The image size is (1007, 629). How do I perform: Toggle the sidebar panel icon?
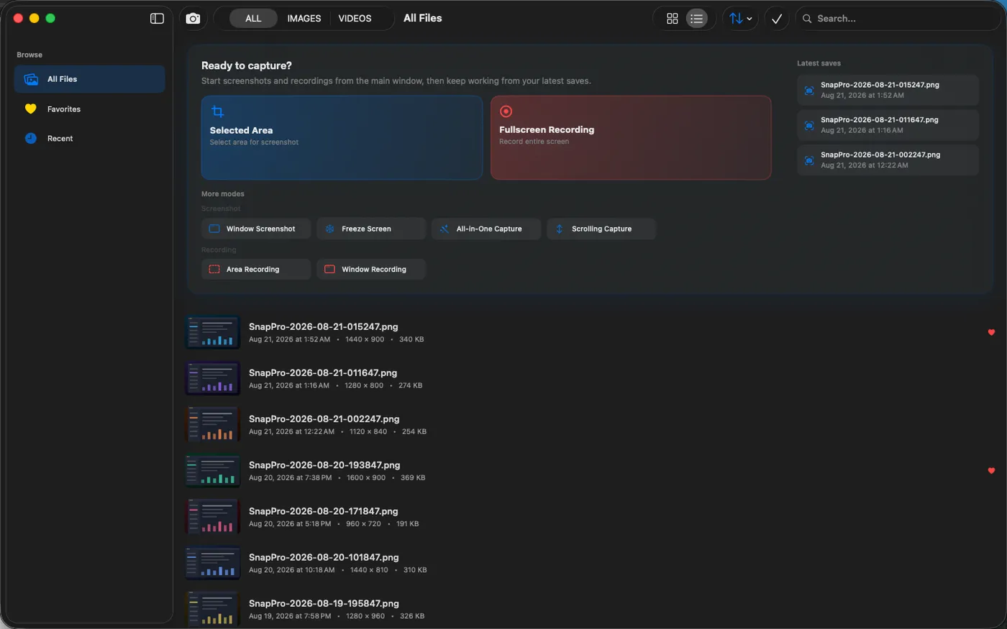point(157,19)
